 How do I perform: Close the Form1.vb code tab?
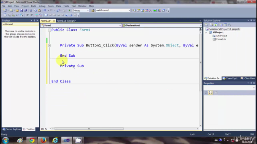[54, 21]
